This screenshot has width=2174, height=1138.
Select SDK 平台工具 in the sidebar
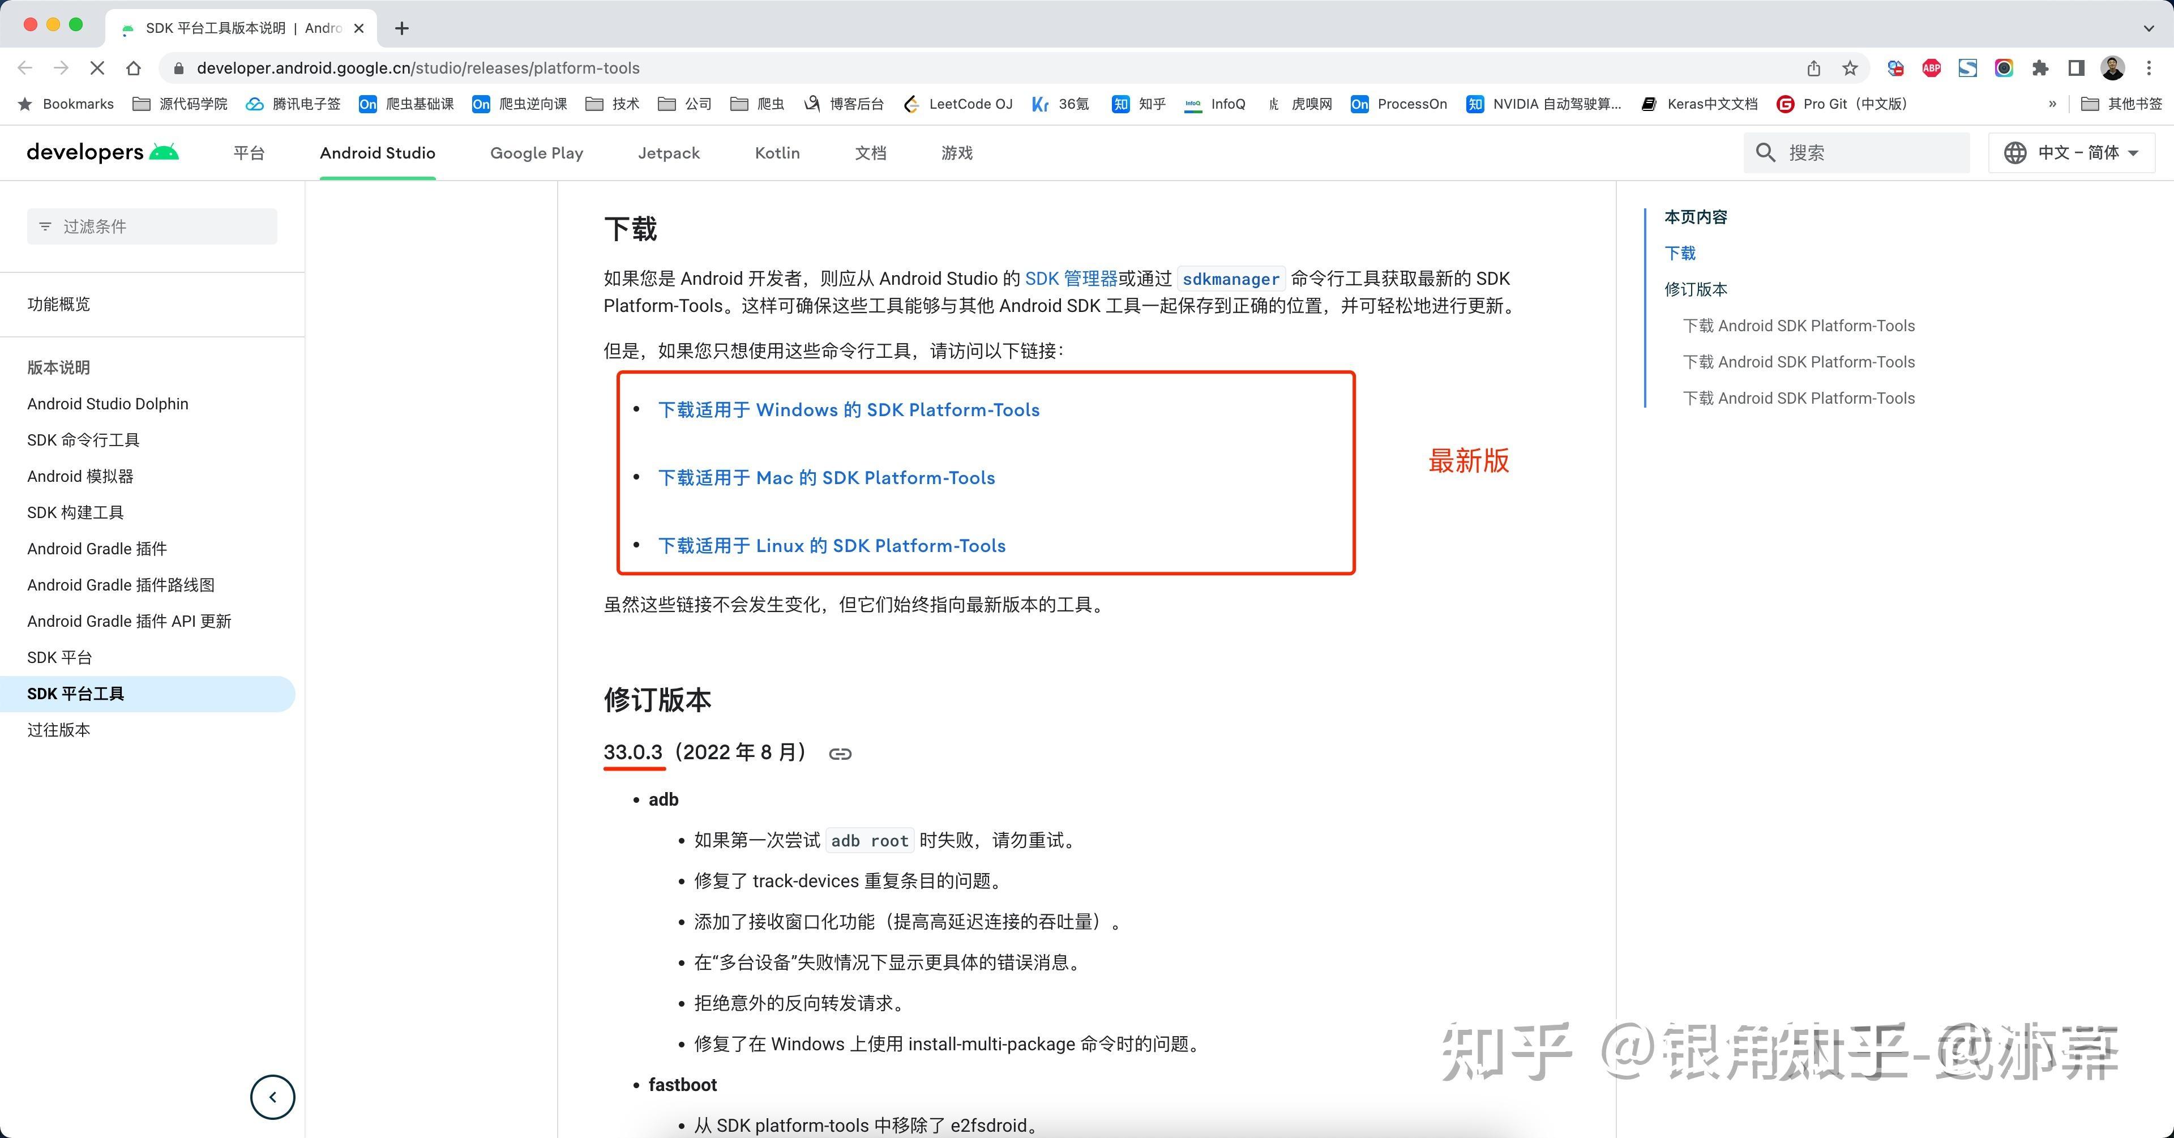click(x=148, y=694)
